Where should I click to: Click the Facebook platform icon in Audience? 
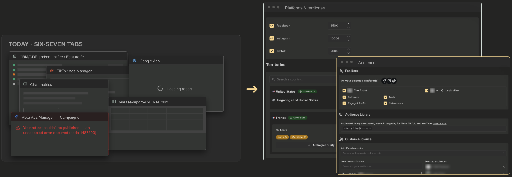(x=384, y=81)
